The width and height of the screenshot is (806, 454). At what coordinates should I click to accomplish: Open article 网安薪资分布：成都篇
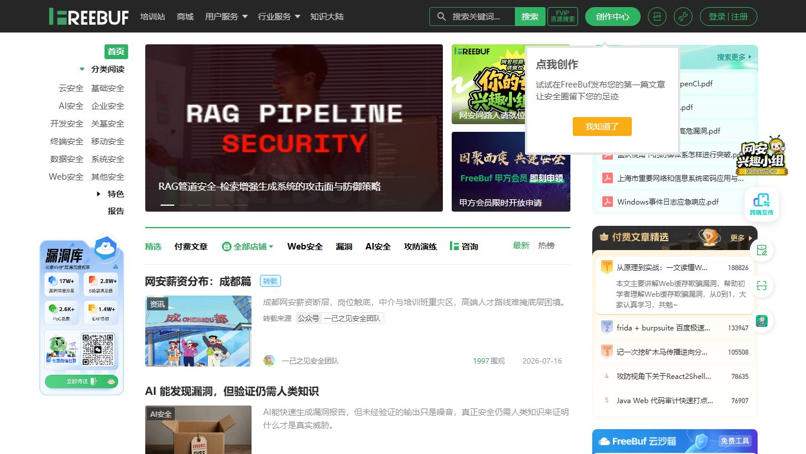[x=198, y=281]
